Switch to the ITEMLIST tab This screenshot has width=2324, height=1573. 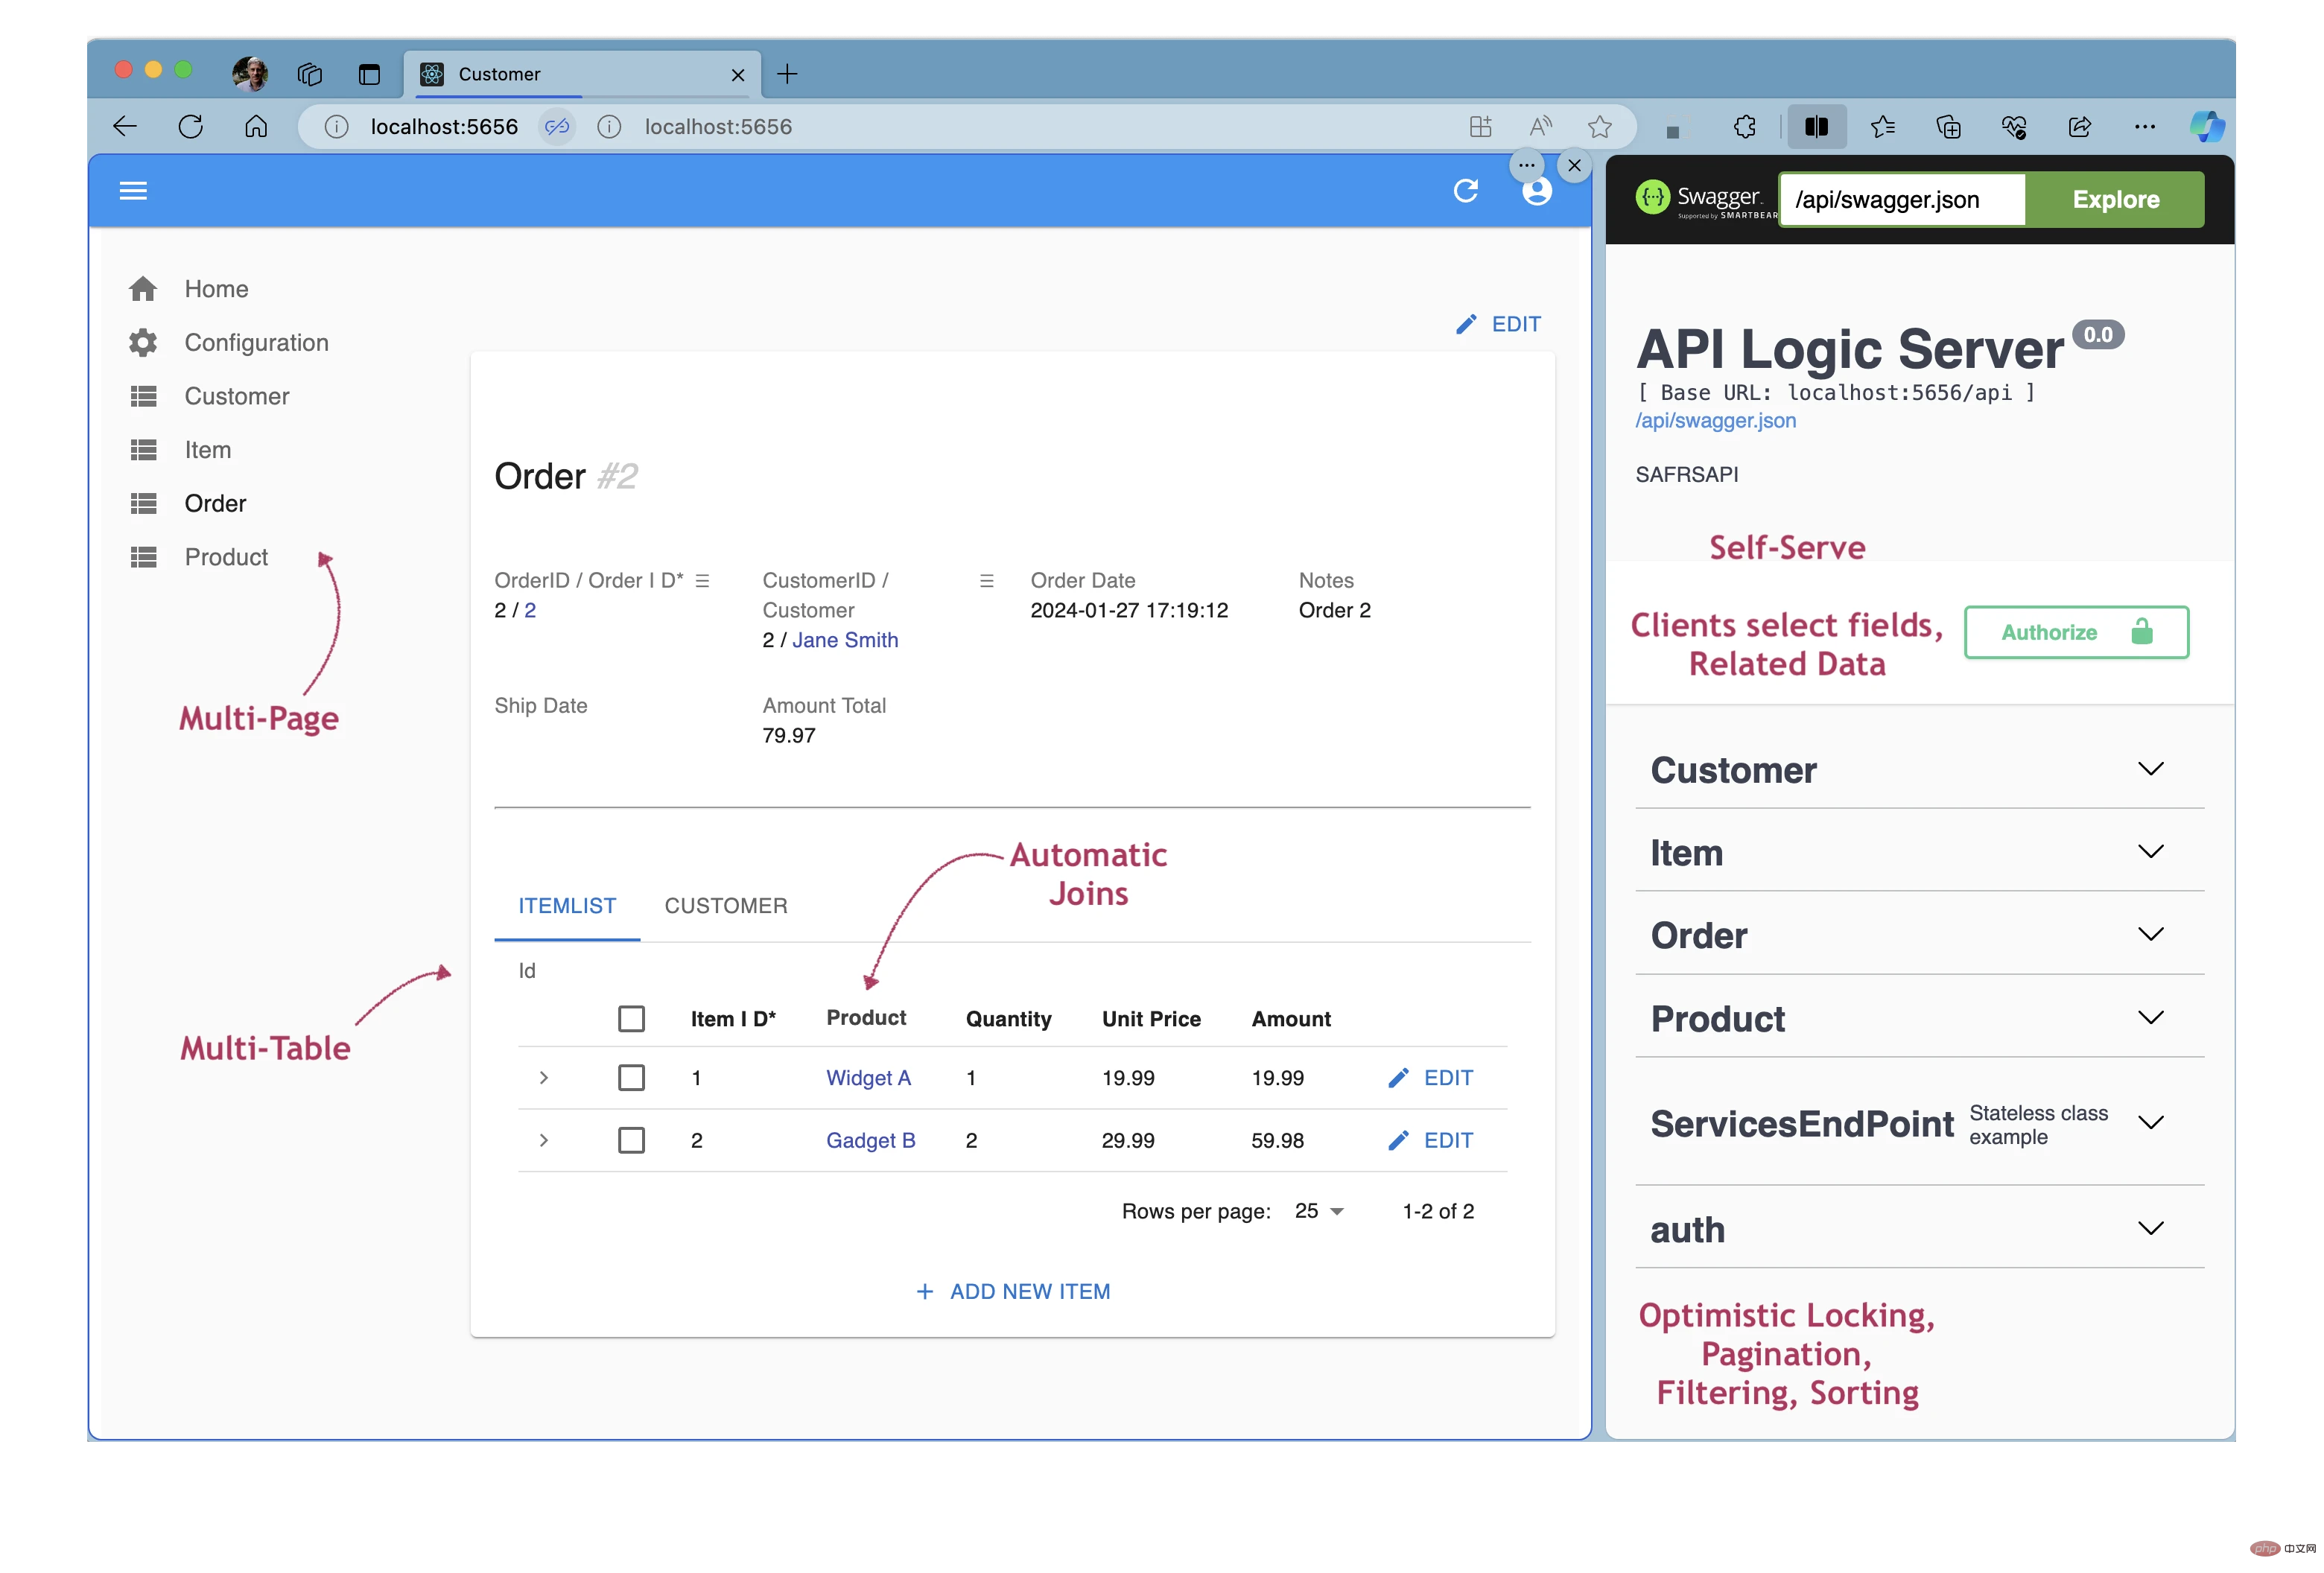pos(567,906)
